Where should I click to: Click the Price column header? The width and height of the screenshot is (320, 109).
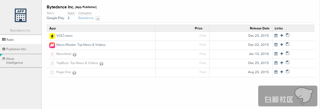(x=198, y=28)
